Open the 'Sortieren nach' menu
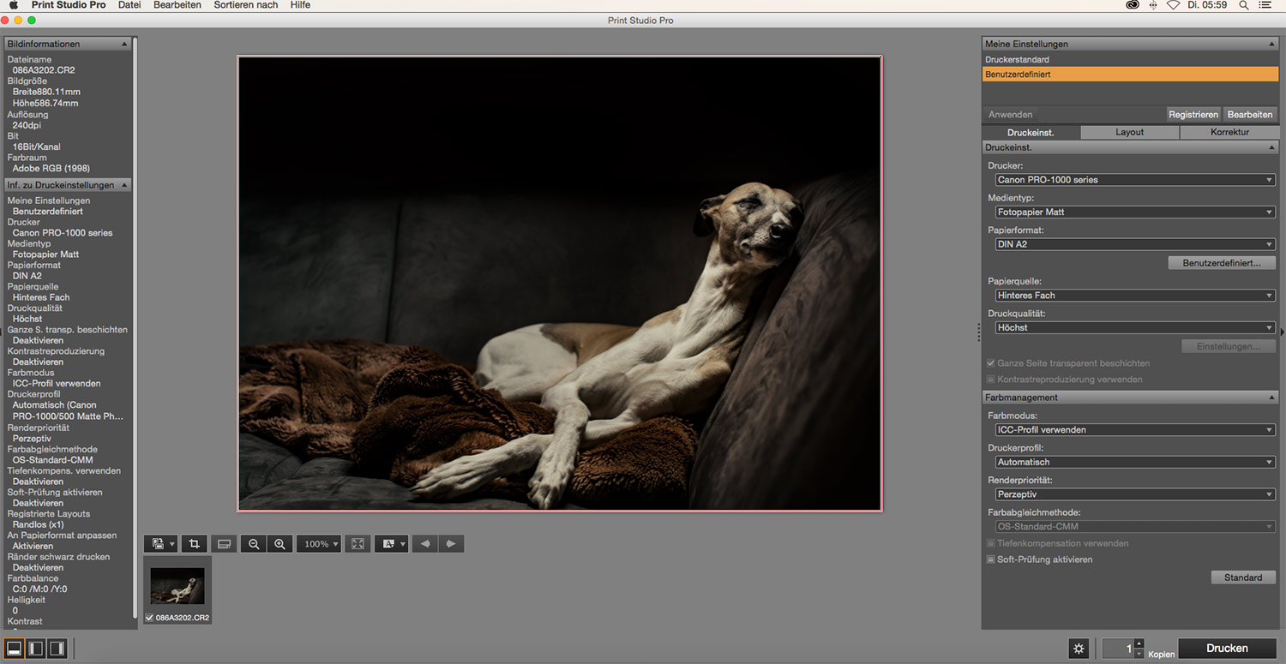Image resolution: width=1286 pixels, height=664 pixels. 245,5
